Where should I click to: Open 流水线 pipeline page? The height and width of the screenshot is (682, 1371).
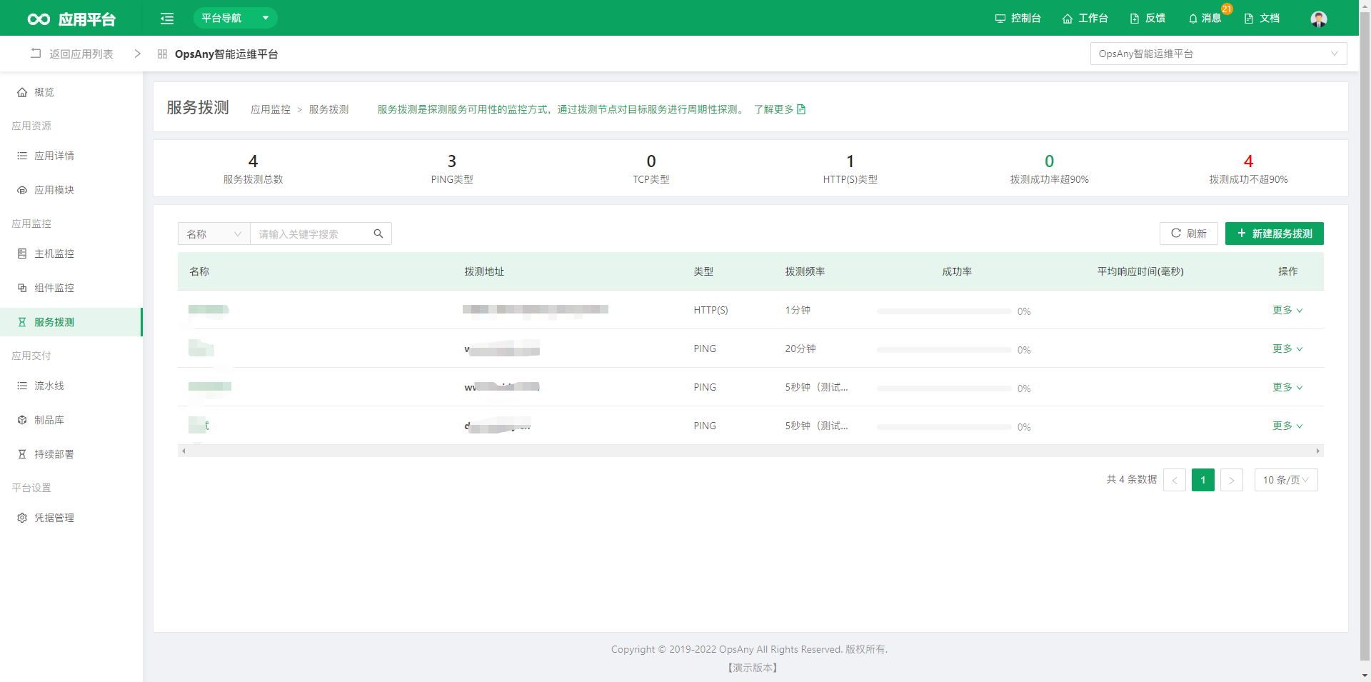[x=71, y=386]
